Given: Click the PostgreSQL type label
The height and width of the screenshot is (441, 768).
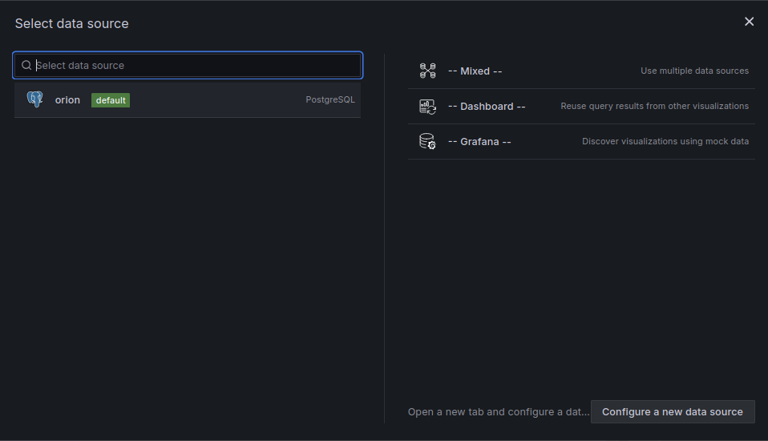Looking at the screenshot, I should 330,99.
